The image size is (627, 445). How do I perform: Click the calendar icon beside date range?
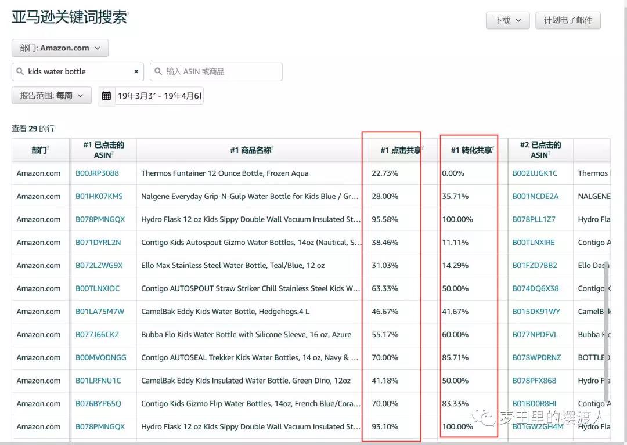106,96
